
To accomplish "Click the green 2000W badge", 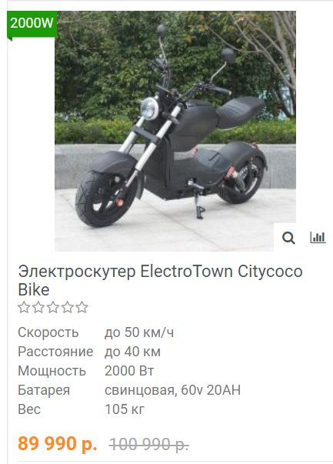I will [x=32, y=25].
